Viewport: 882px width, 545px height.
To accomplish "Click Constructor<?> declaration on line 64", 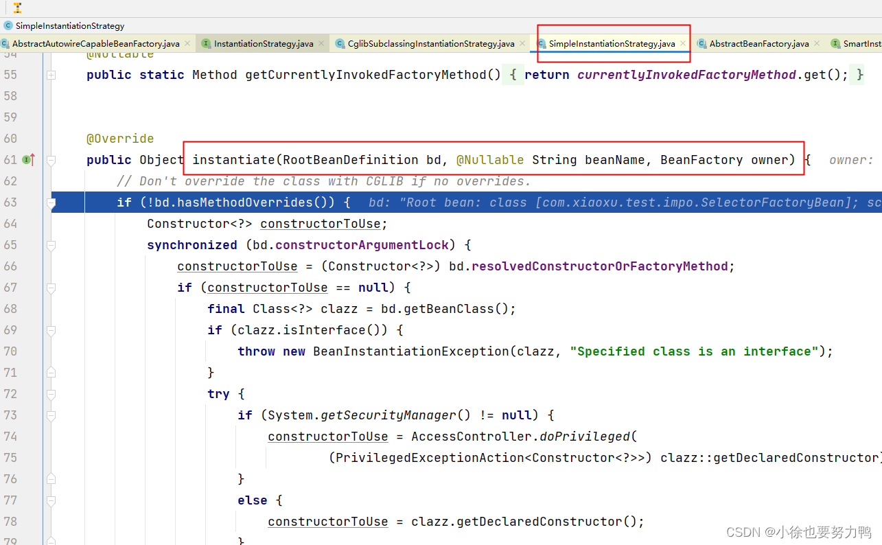I will (x=200, y=224).
